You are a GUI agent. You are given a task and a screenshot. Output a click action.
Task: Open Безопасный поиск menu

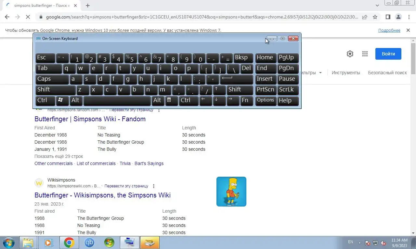(387, 73)
